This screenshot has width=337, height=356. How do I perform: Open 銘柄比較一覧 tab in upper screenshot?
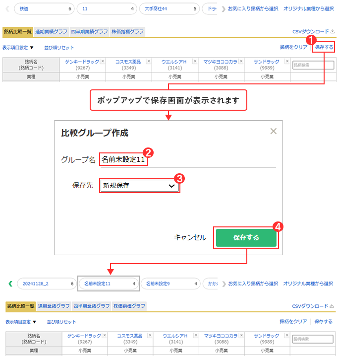(18, 32)
